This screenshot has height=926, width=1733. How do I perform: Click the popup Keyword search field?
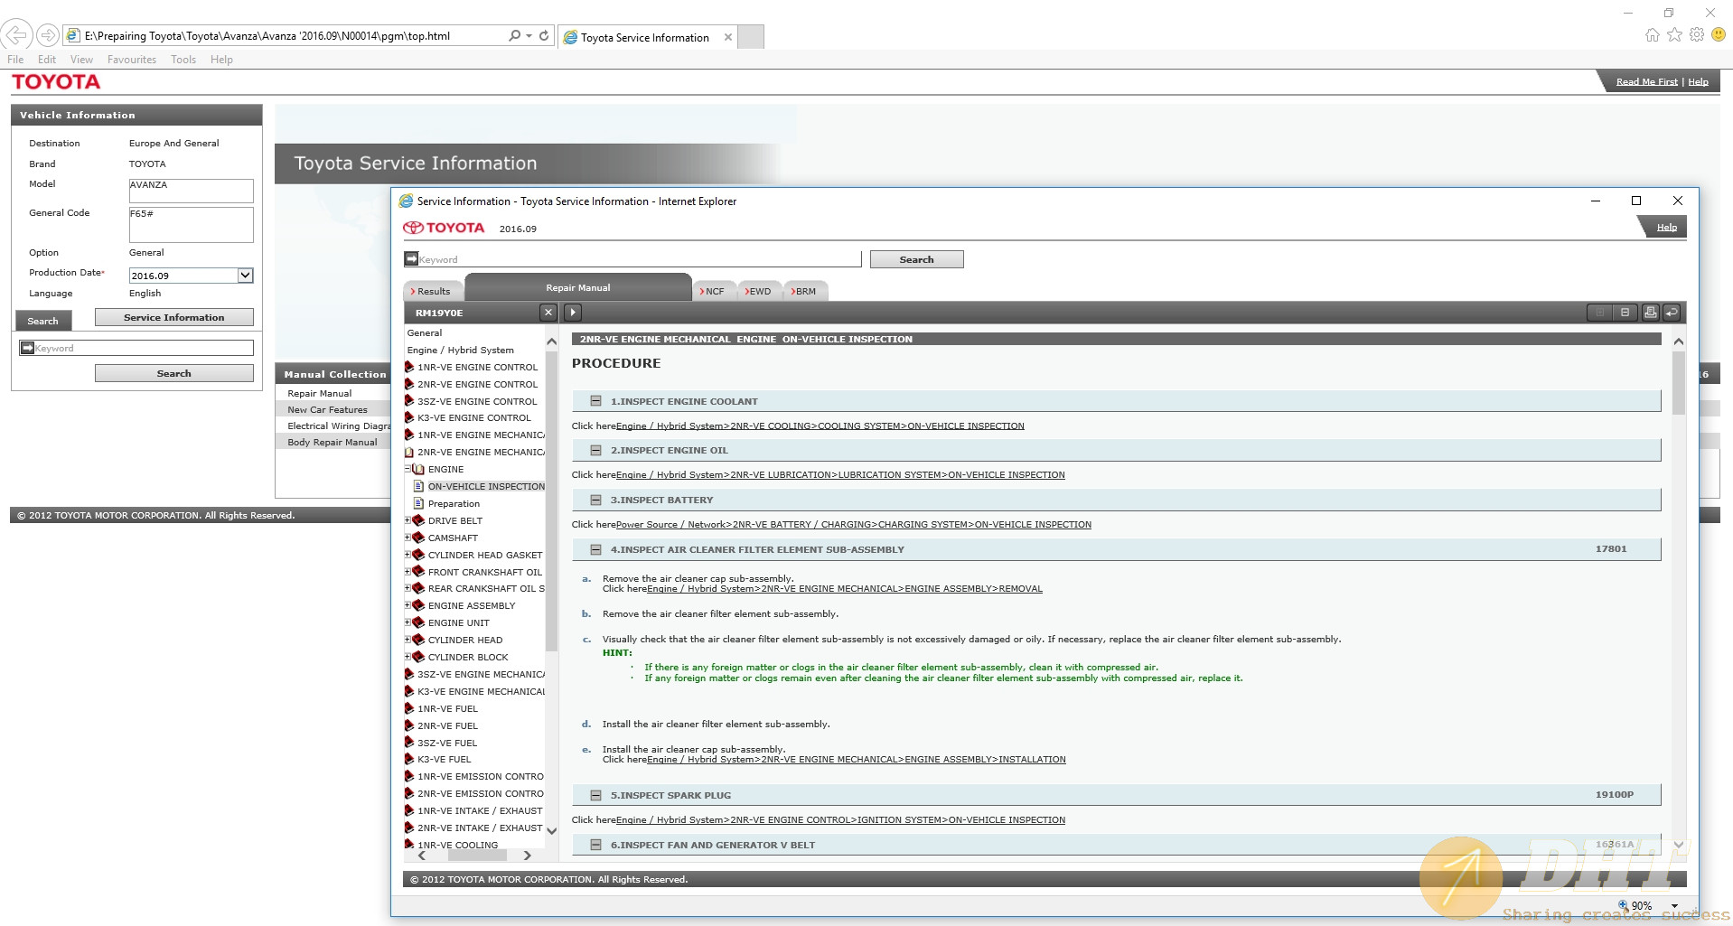(640, 259)
